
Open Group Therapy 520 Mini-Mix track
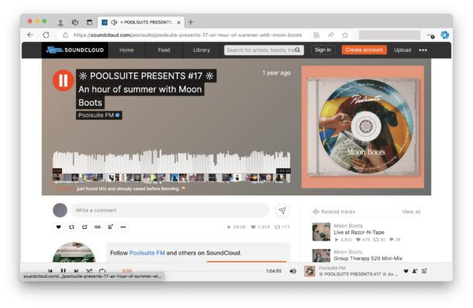coord(368,258)
